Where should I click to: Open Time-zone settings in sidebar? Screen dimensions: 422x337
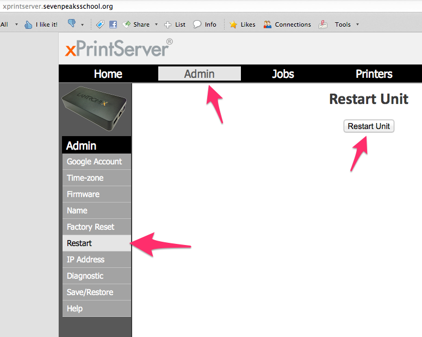pyautogui.click(x=97, y=178)
